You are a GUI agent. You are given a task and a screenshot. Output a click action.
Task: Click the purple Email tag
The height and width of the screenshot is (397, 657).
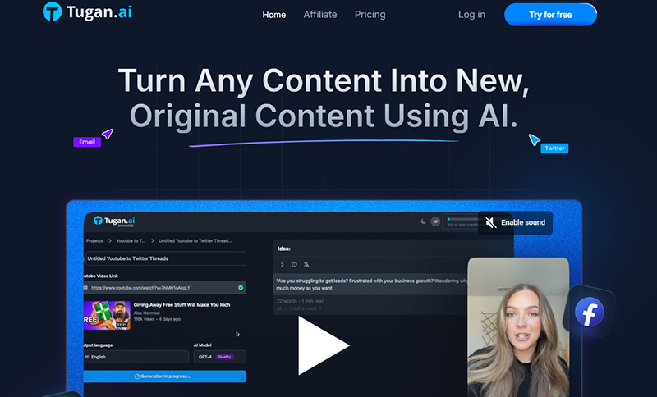click(x=87, y=142)
